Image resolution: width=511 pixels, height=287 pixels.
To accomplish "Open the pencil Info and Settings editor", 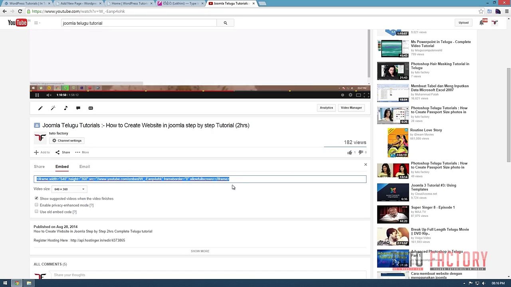I will 40,108.
